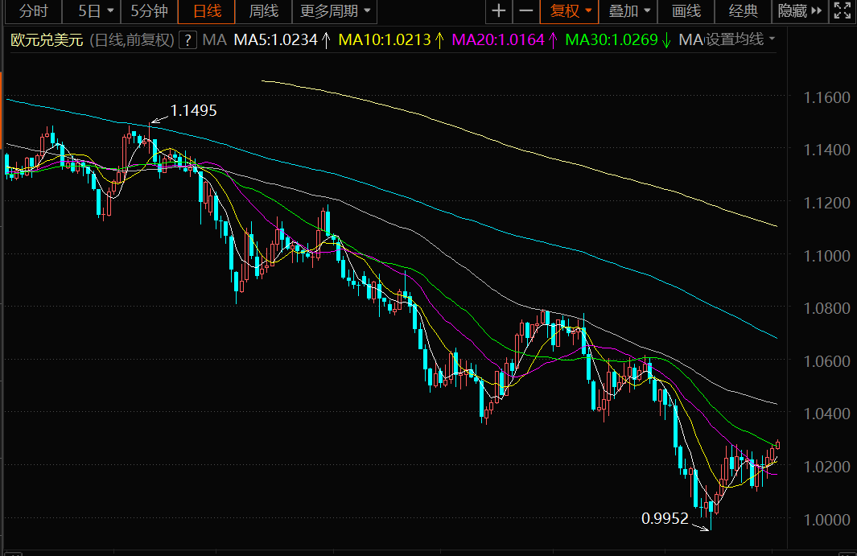Click 隐藏 to hide side panel

(800, 11)
